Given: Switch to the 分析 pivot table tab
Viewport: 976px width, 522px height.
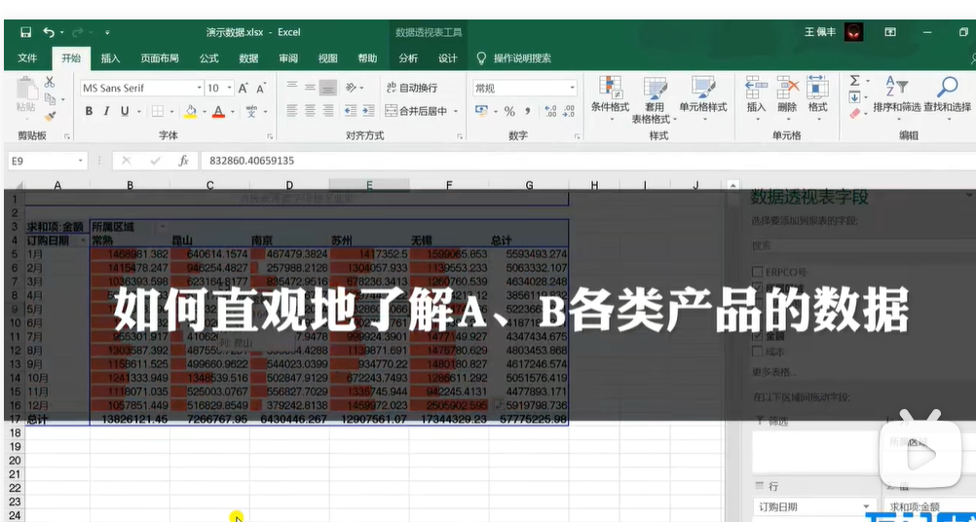Looking at the screenshot, I should click(x=408, y=57).
